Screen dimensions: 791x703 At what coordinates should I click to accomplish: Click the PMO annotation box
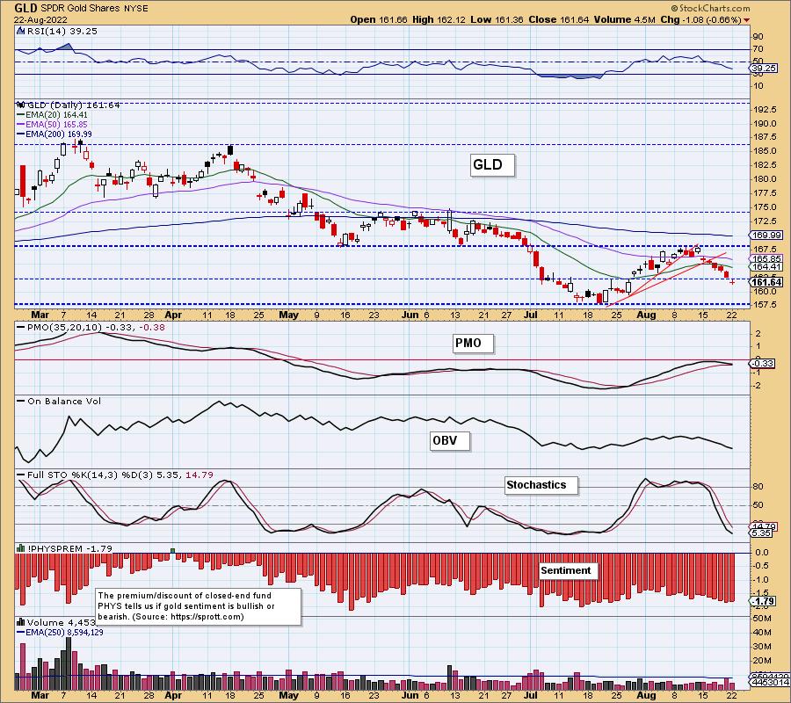pyautogui.click(x=473, y=344)
